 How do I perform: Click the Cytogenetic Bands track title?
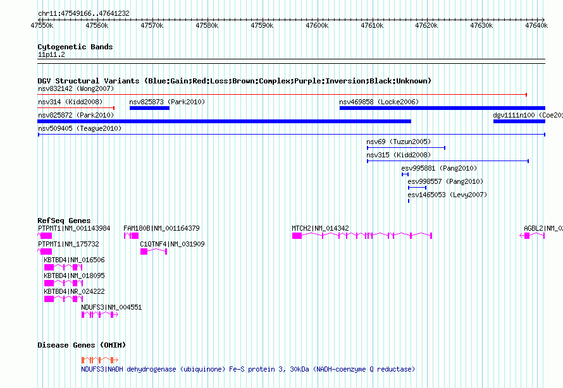(x=75, y=47)
